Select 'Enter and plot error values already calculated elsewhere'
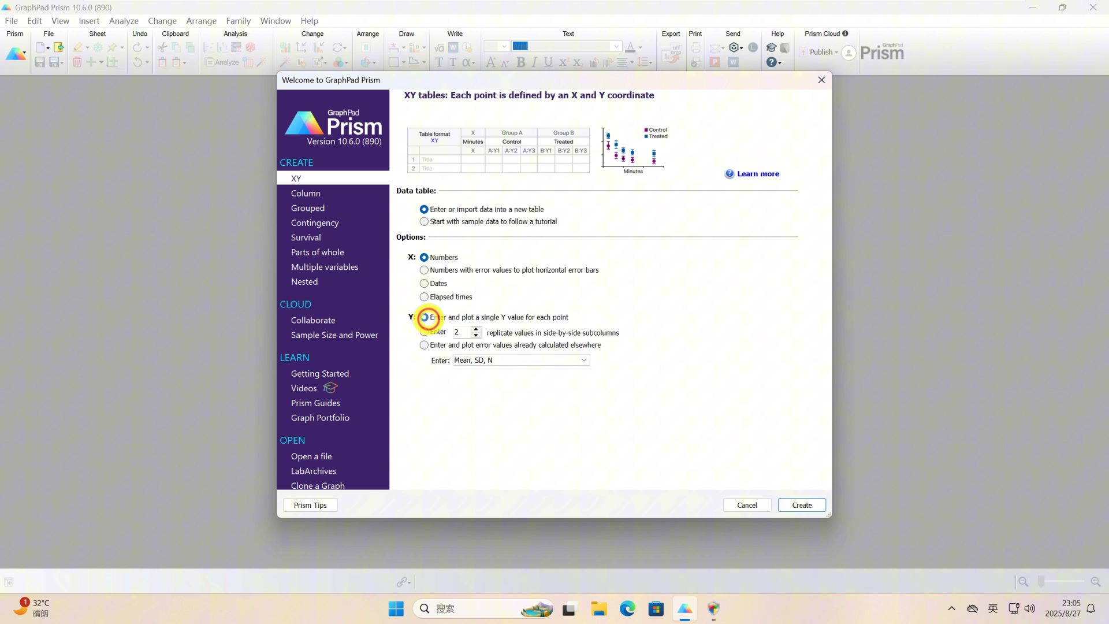The width and height of the screenshot is (1109, 624). pos(424,345)
